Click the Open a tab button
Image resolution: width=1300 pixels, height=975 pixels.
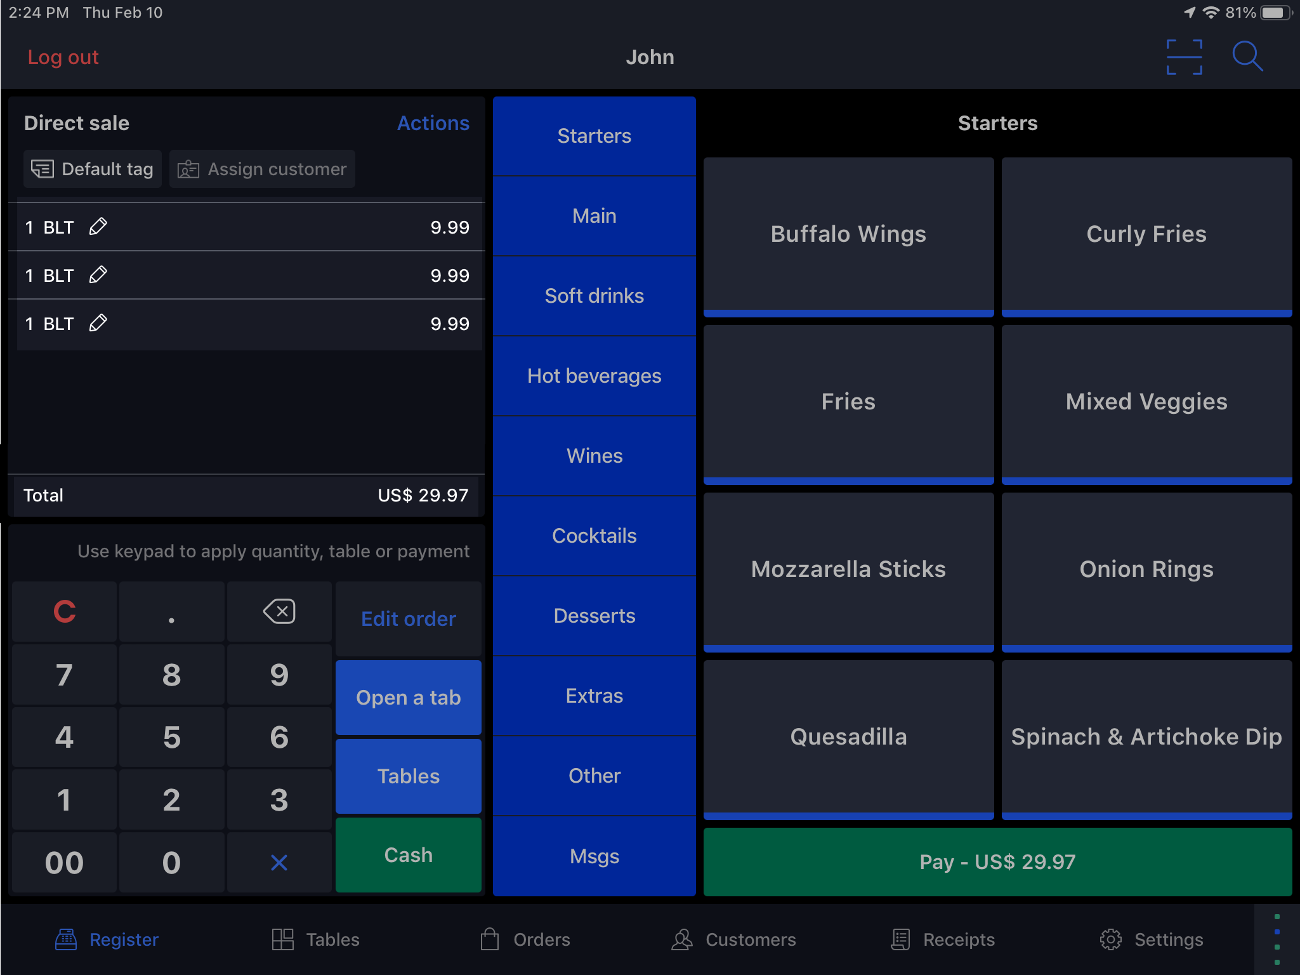point(408,698)
